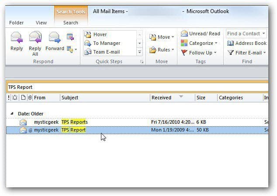Click the 6 KB size cell
The width and height of the screenshot is (277, 196).
coord(201,122)
